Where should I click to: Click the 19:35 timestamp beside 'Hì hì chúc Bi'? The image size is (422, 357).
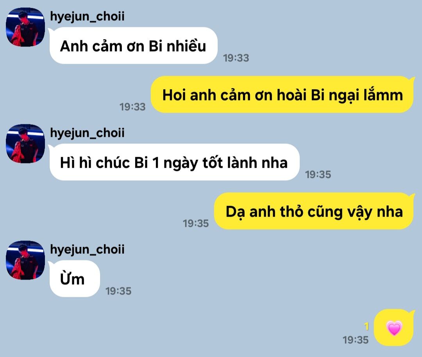pyautogui.click(x=318, y=174)
